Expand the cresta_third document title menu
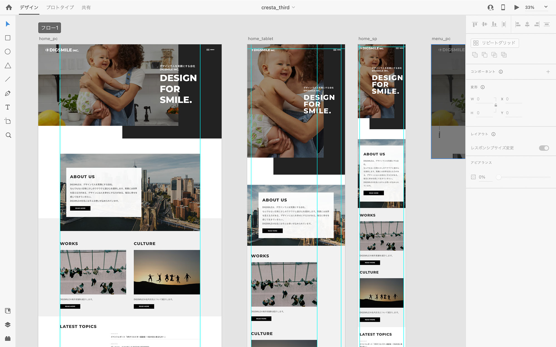 coord(294,7)
